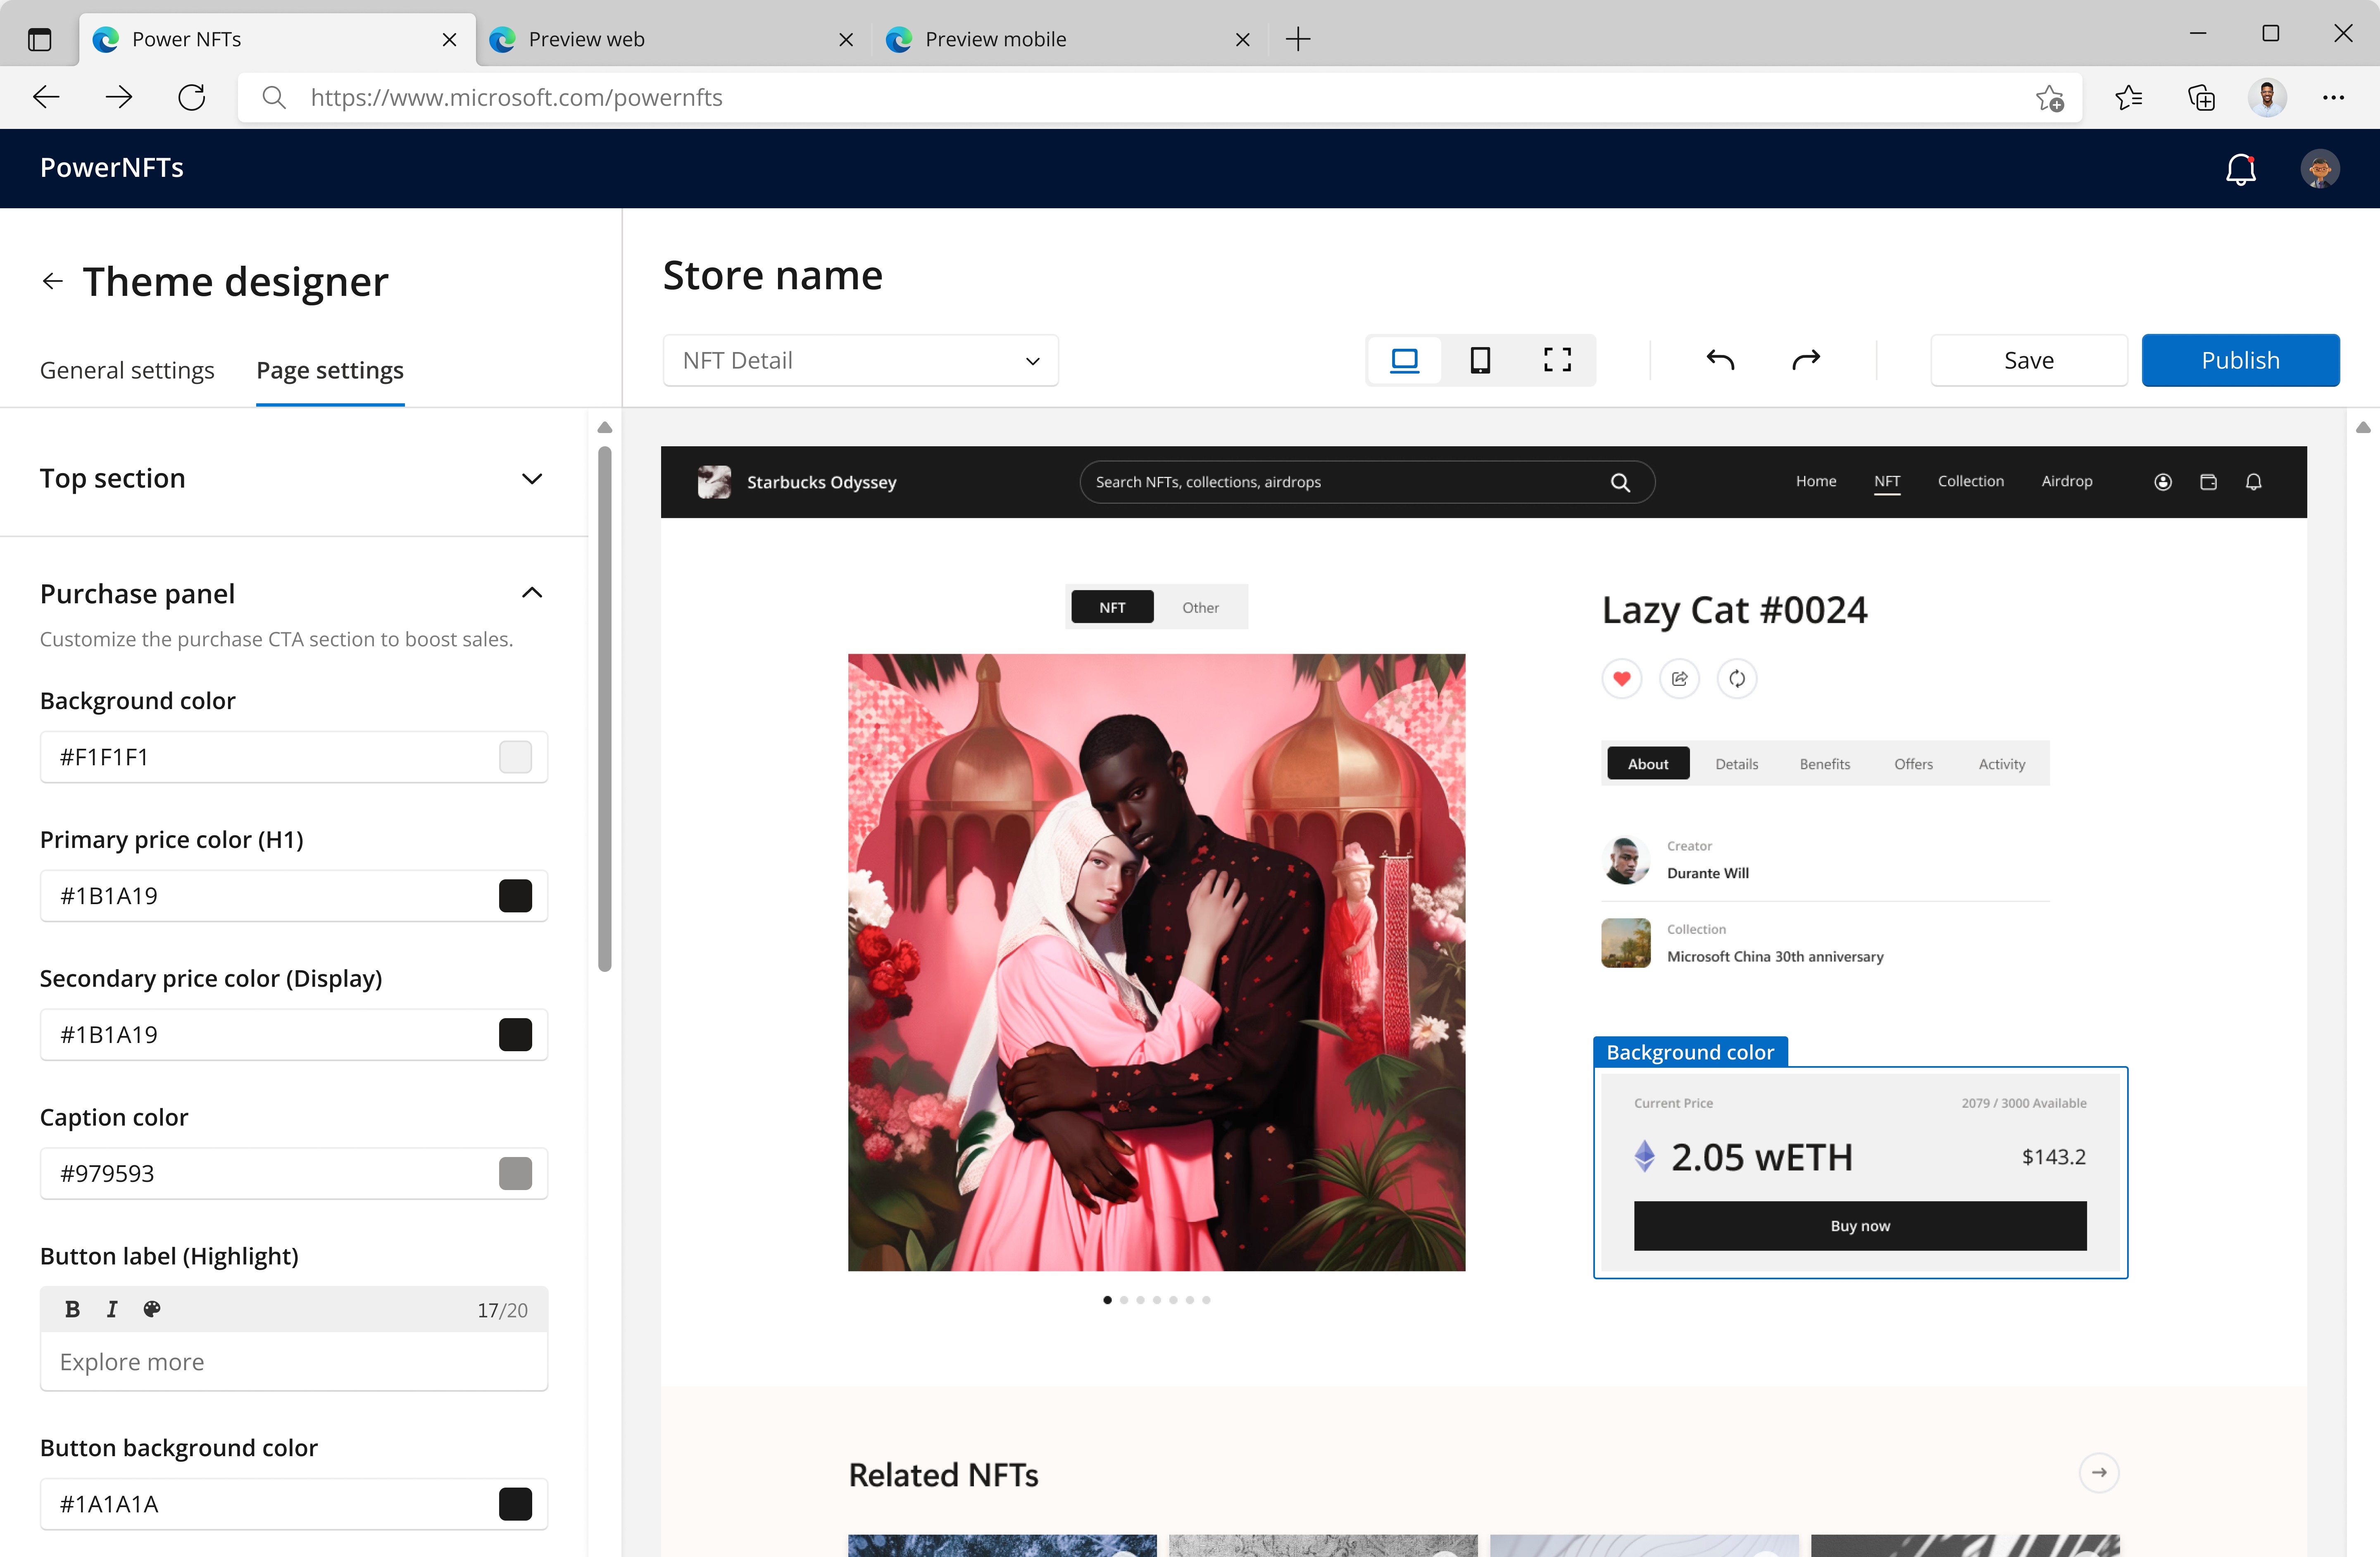The height and width of the screenshot is (1557, 2380).
Task: Click the undo arrow icon
Action: pyautogui.click(x=1720, y=360)
